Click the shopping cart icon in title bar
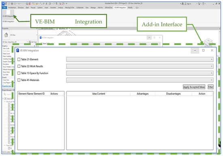Image resolution: width=223 pixels, height=156 pixels. tap(199, 4)
